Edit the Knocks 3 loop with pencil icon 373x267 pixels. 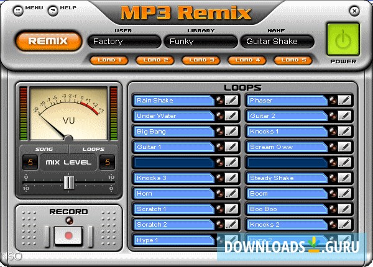click(x=231, y=178)
